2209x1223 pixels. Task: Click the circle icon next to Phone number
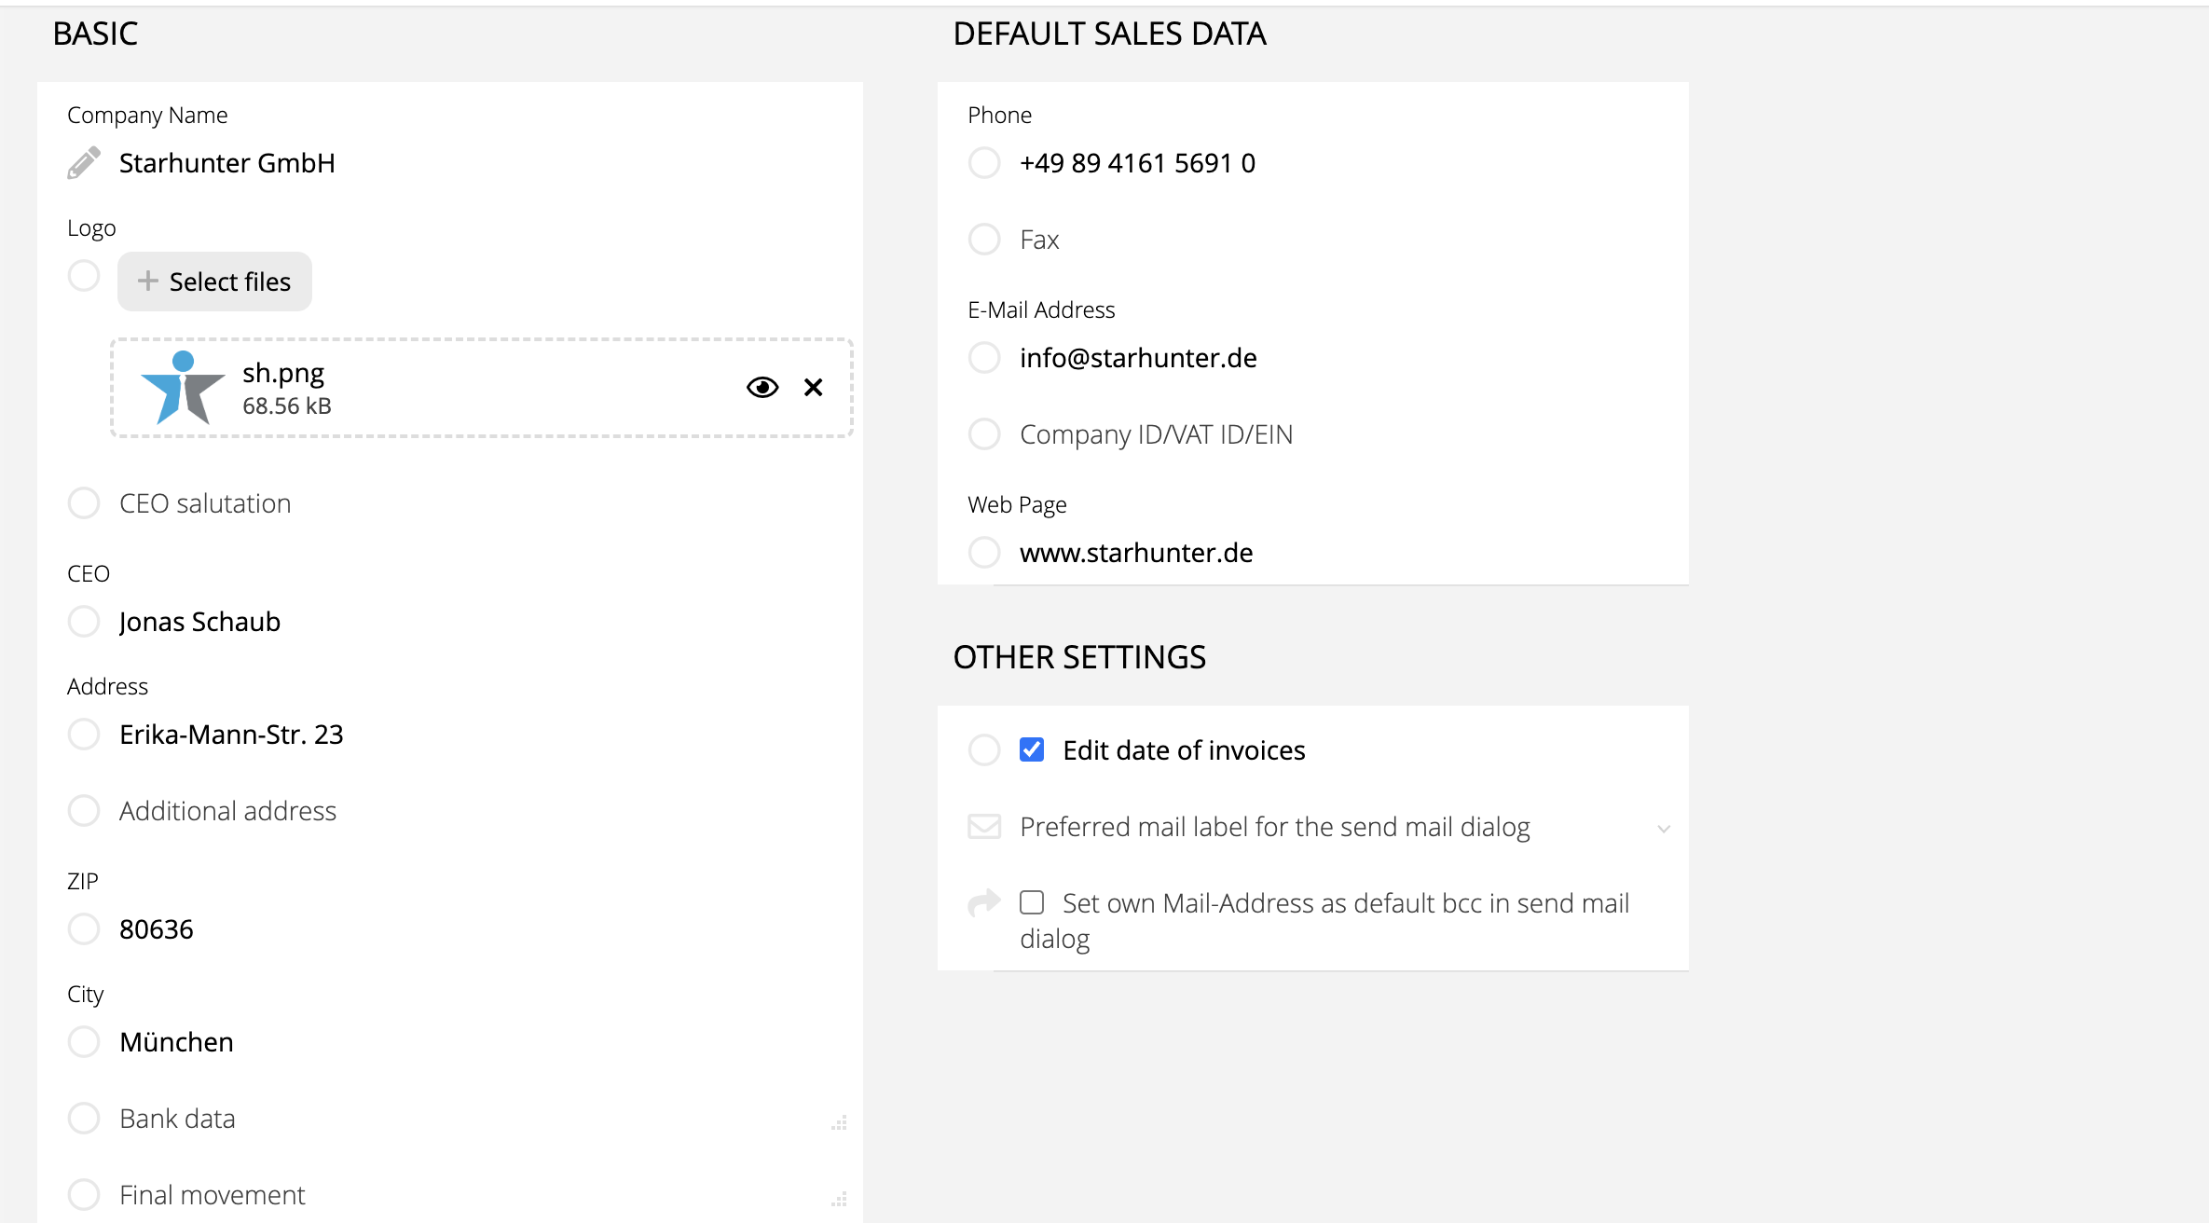pos(984,163)
